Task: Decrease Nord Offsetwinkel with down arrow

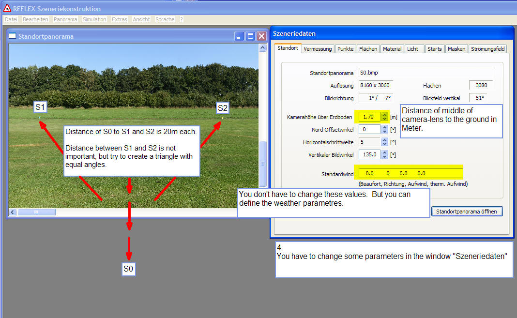Action: pos(384,132)
